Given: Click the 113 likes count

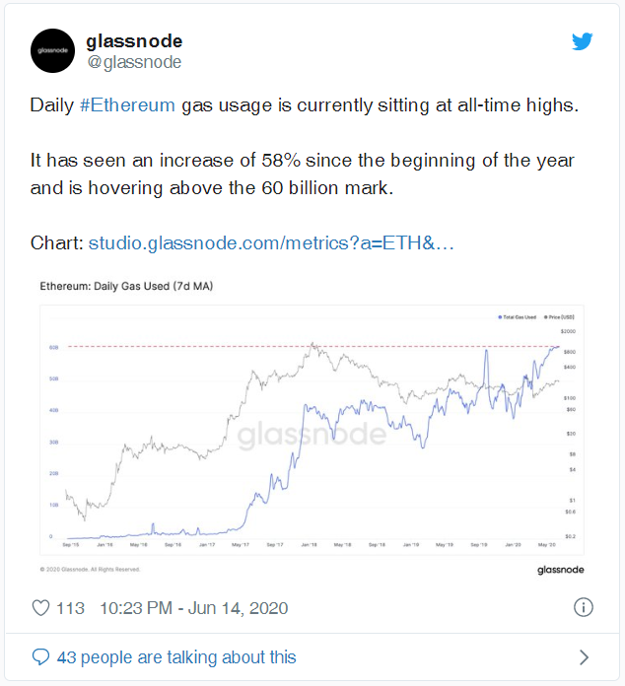Looking at the screenshot, I should coord(70,607).
